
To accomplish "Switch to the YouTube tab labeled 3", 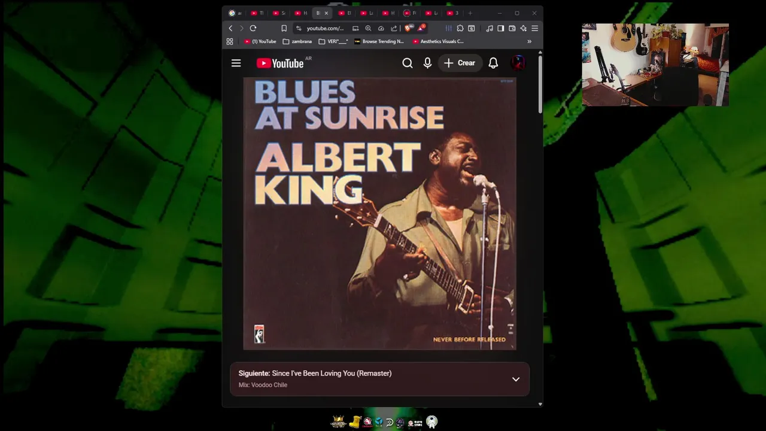I will [x=453, y=13].
